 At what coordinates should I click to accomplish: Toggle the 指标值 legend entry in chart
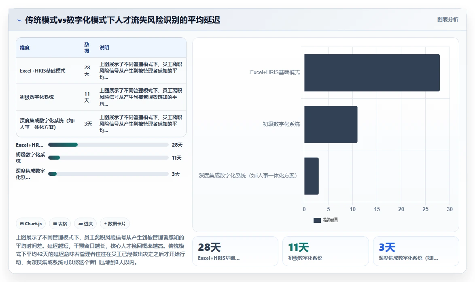(326, 220)
